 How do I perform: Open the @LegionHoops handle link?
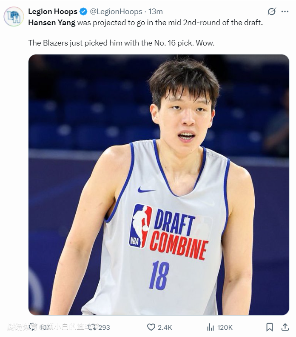116,11
